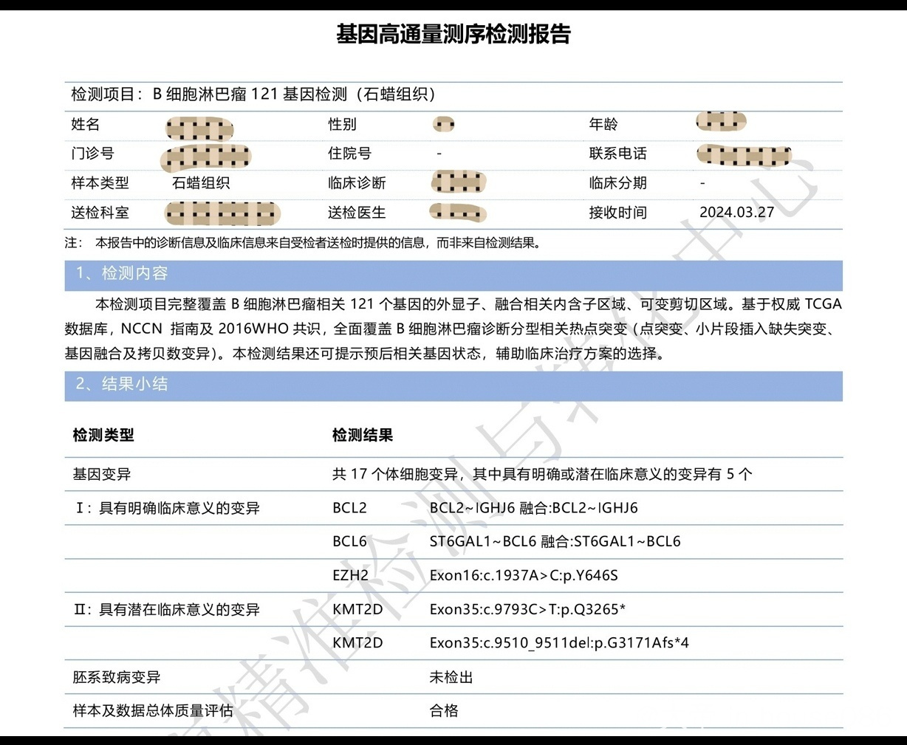This screenshot has width=907, height=745.
Task: Click the 检测结果 column header
Action: [363, 436]
